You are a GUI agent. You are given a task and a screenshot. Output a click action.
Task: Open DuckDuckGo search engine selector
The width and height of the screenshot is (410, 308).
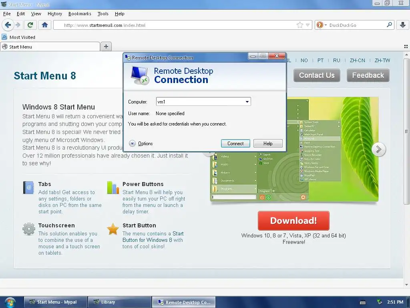322,25
